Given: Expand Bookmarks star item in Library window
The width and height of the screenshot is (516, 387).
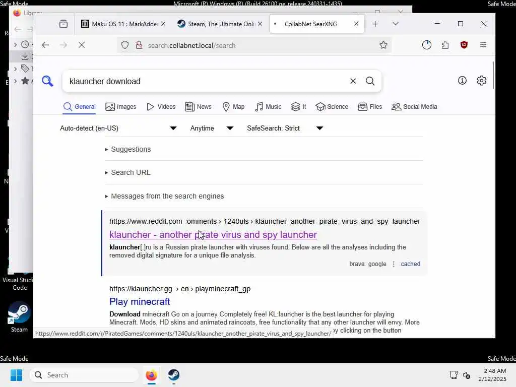Looking at the screenshot, I should coord(15,81).
